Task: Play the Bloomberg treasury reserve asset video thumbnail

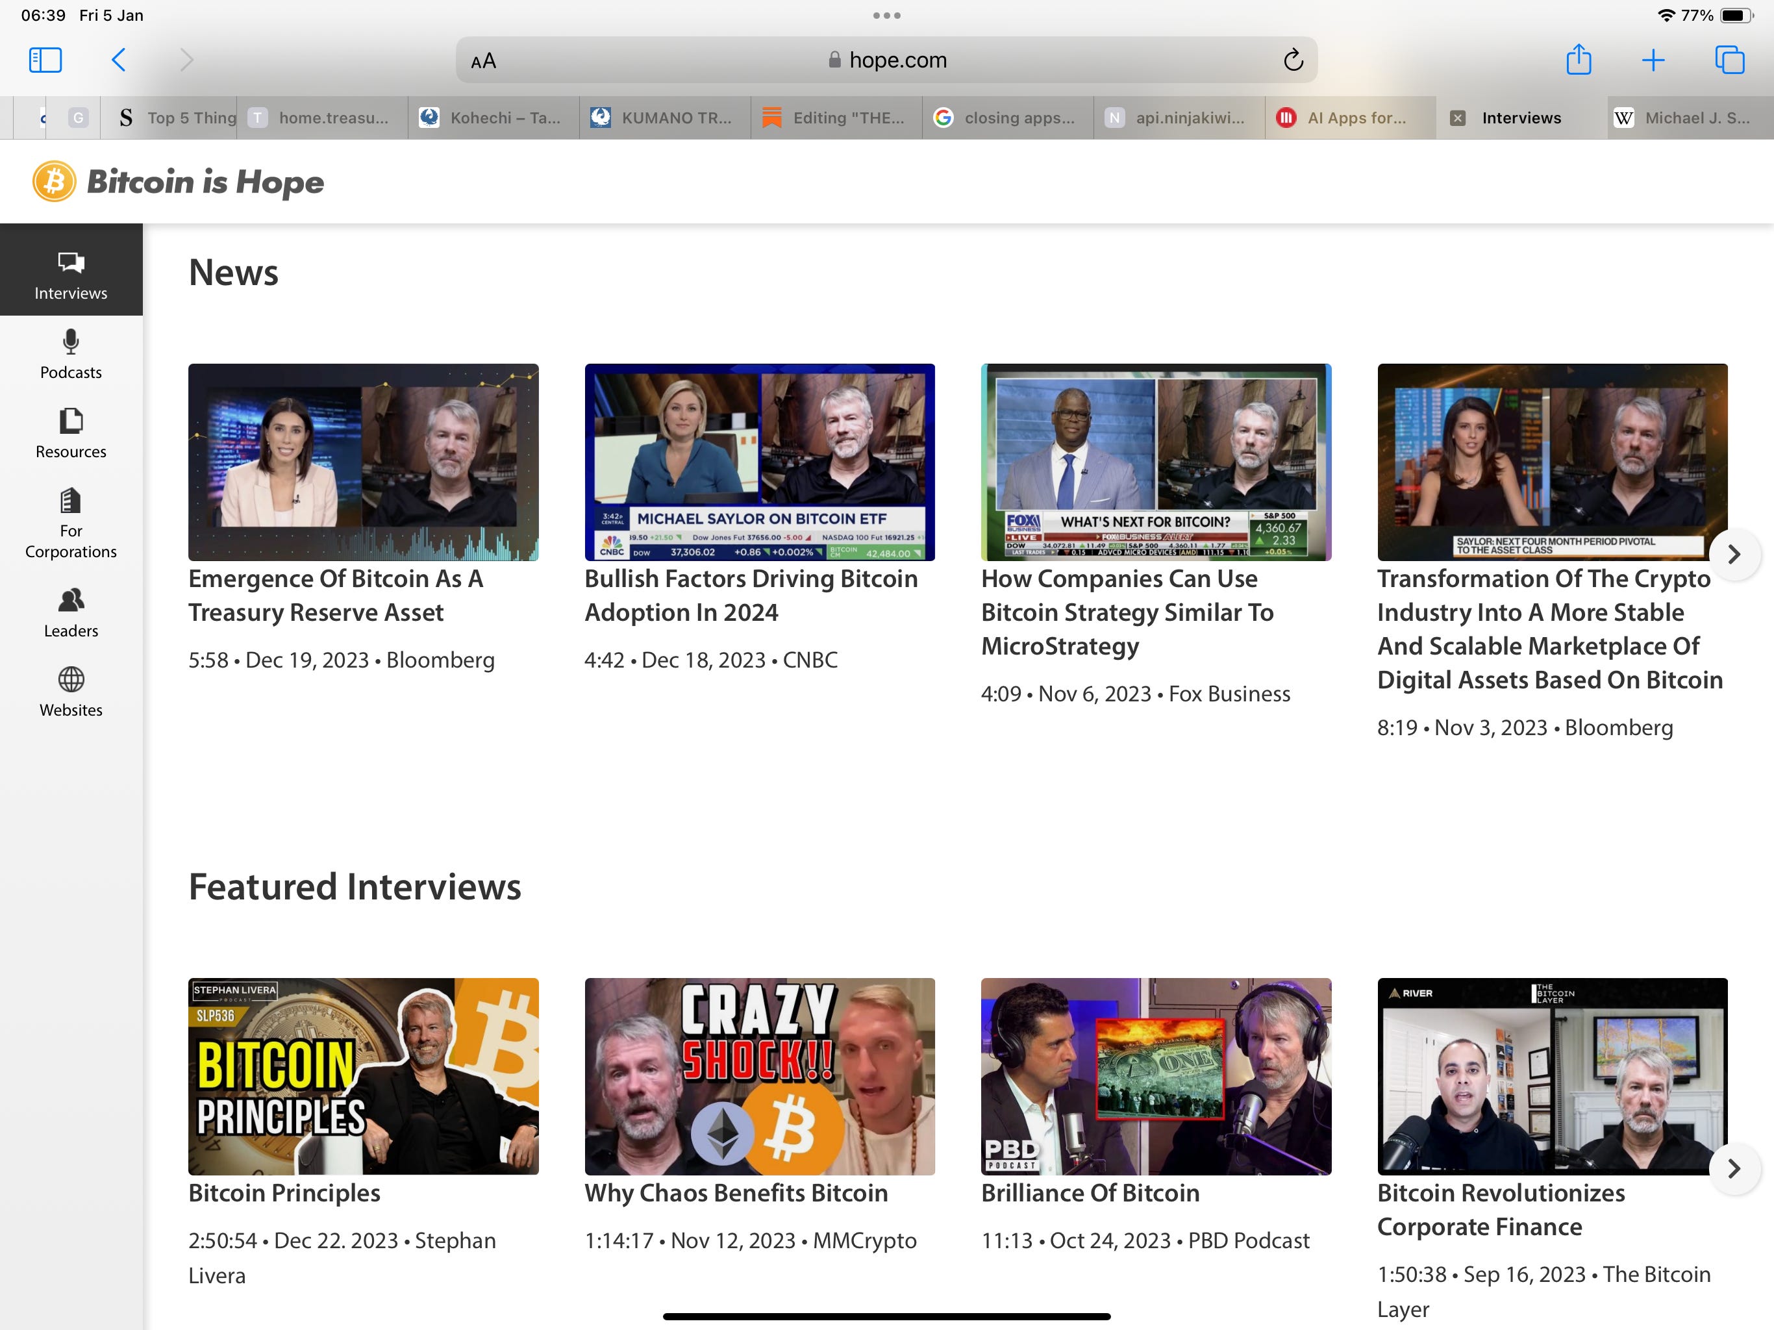Action: click(363, 462)
